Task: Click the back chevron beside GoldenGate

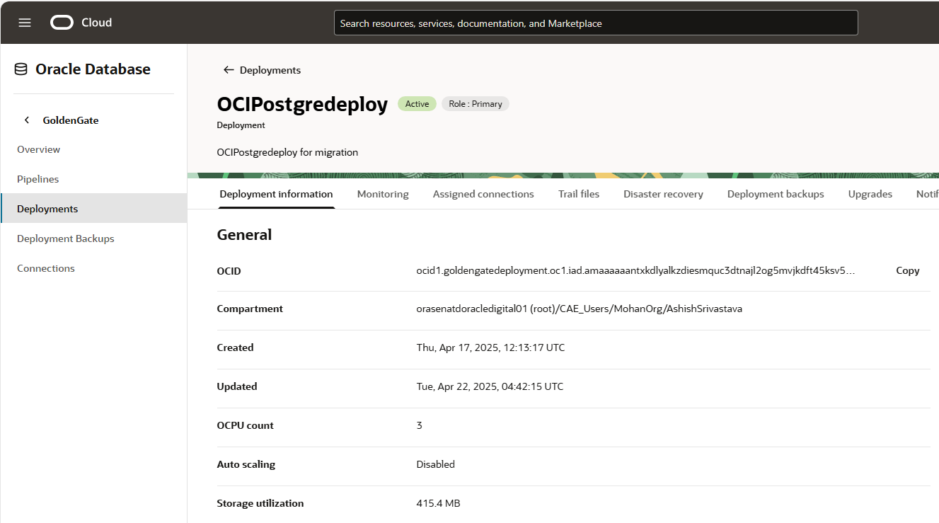Action: (x=27, y=120)
